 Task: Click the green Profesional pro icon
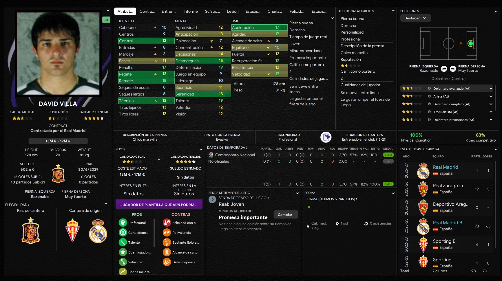tap(123, 223)
